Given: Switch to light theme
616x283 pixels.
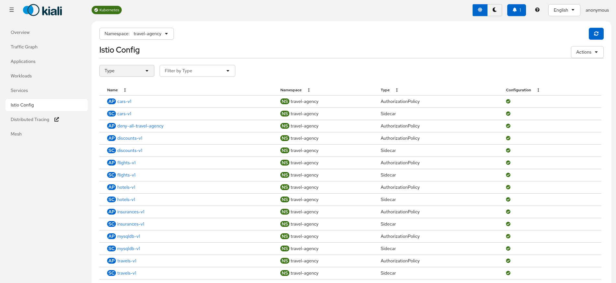Looking at the screenshot, I should [x=480, y=10].
